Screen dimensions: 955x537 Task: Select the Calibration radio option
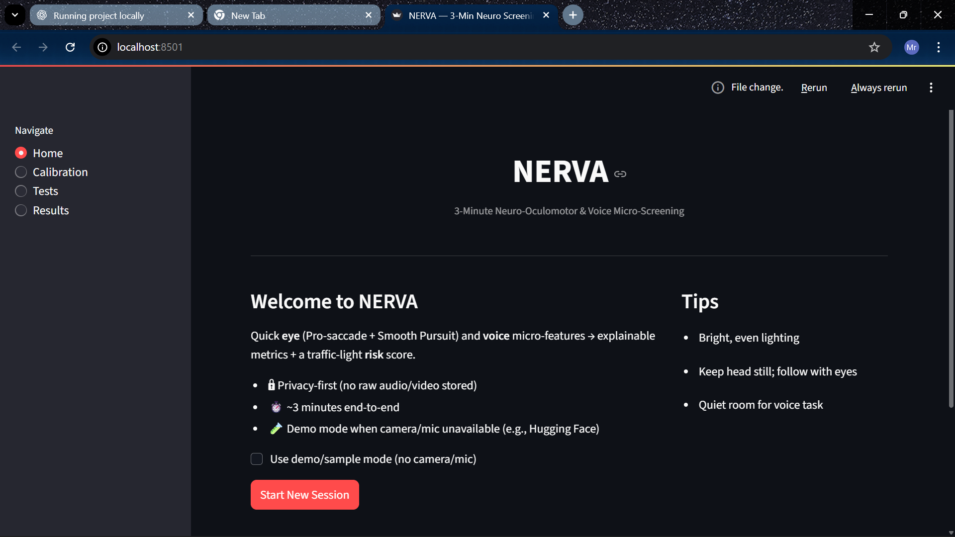point(21,172)
